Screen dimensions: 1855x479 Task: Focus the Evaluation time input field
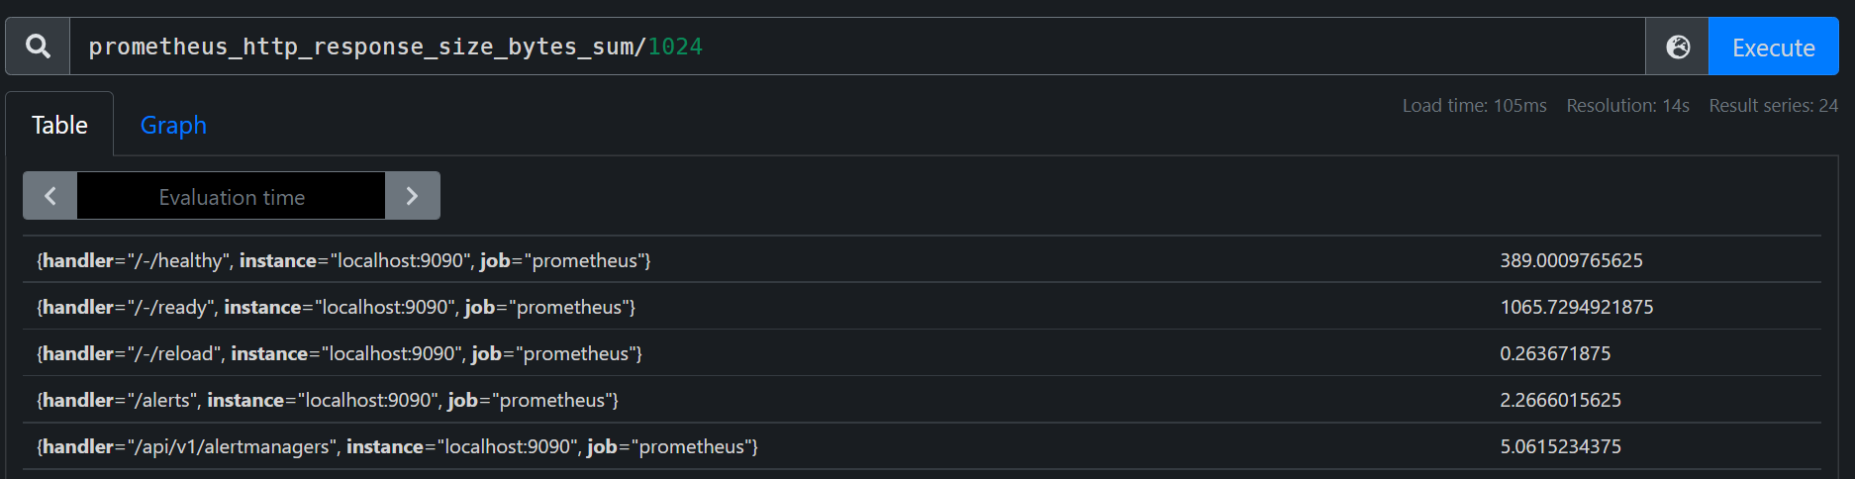pos(232,196)
